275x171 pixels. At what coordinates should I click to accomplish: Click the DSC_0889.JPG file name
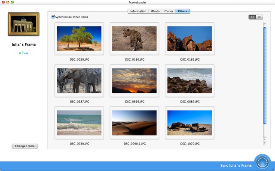(190, 102)
